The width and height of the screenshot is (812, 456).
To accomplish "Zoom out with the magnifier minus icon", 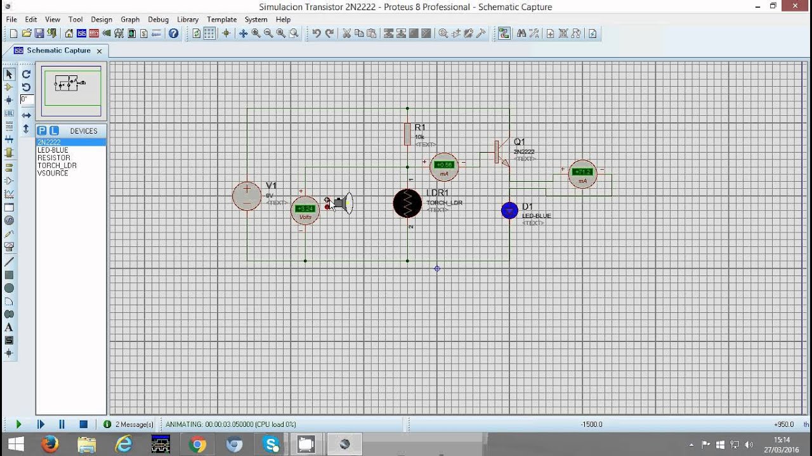I will tap(268, 34).
